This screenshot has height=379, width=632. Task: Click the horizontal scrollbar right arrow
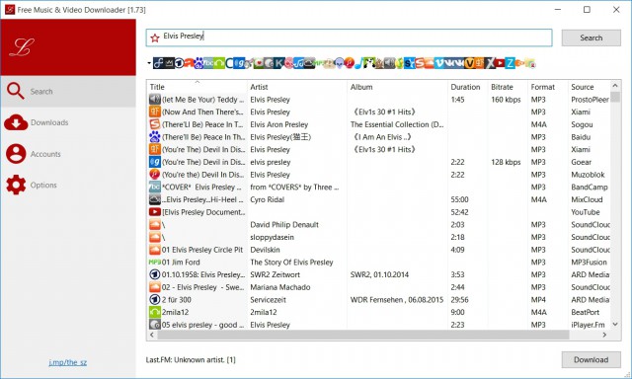(604, 335)
